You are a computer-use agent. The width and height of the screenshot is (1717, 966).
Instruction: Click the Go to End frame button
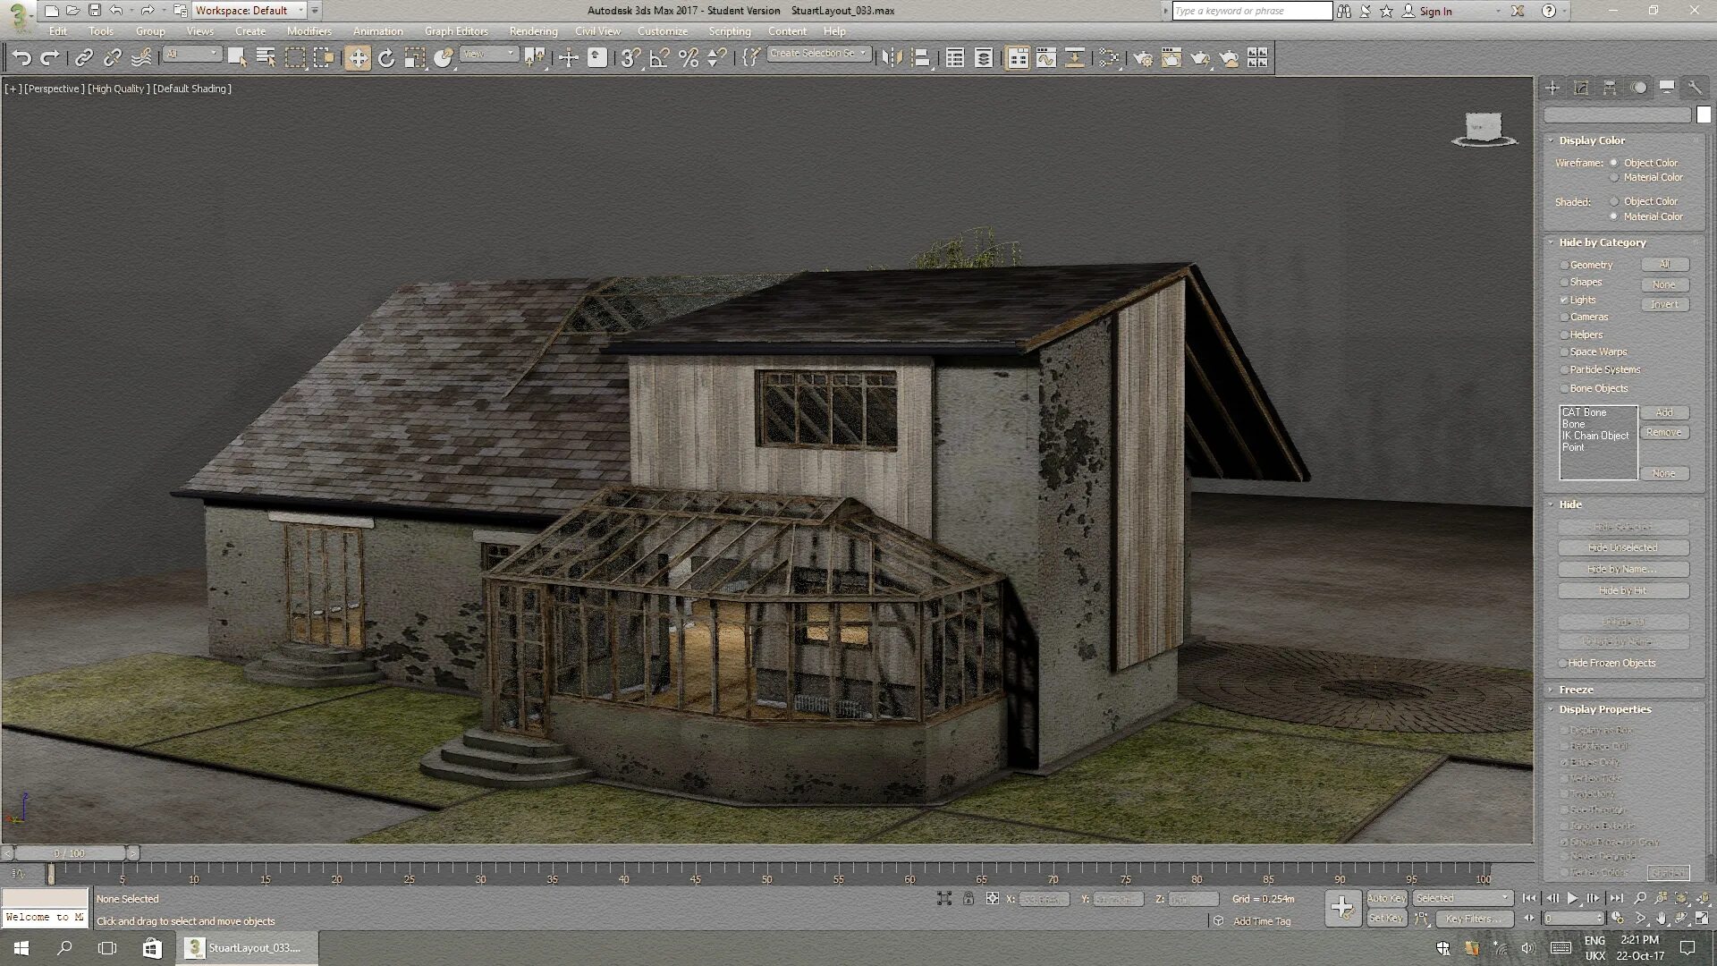1616,898
